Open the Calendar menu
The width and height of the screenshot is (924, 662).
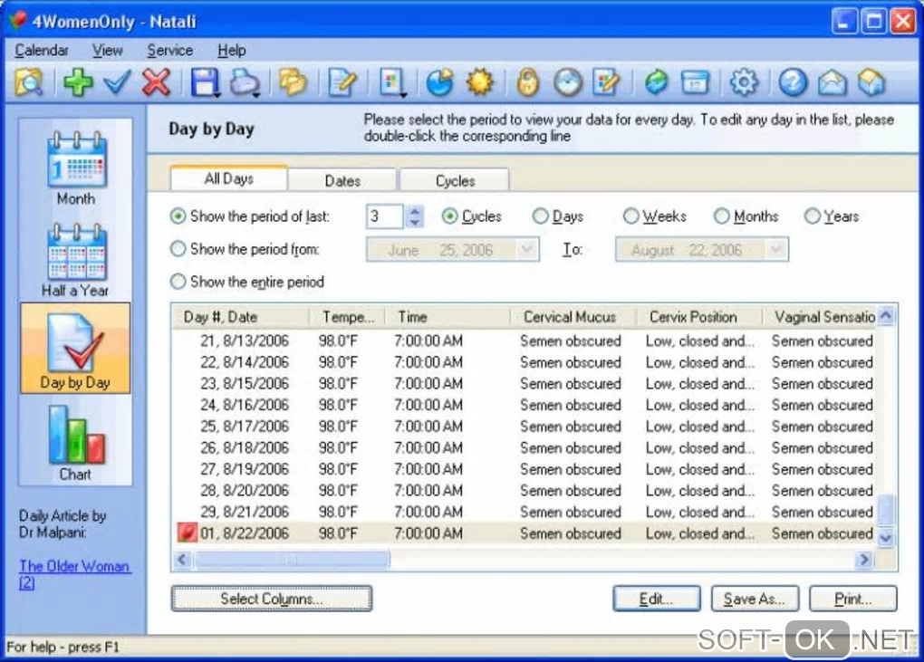pos(42,51)
